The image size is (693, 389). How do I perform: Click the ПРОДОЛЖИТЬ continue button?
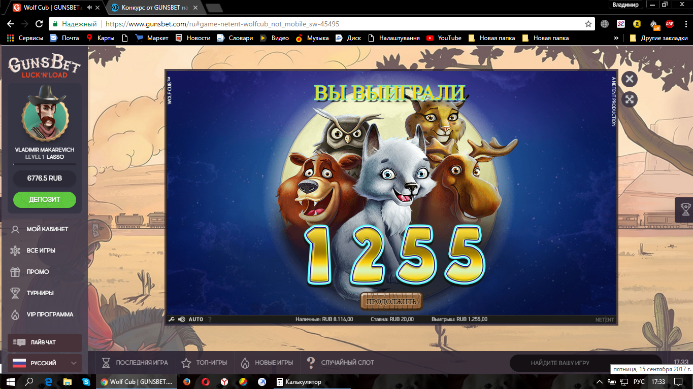coord(391,301)
